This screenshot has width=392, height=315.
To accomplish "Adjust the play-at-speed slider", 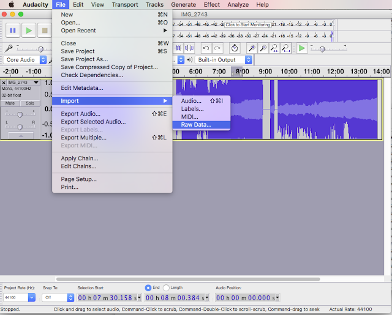I will (x=322, y=49).
